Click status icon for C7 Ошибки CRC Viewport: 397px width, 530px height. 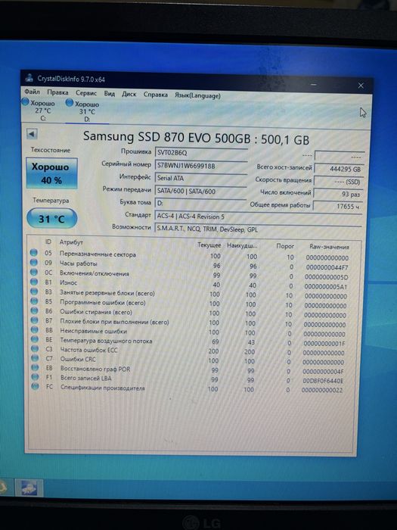(x=35, y=357)
